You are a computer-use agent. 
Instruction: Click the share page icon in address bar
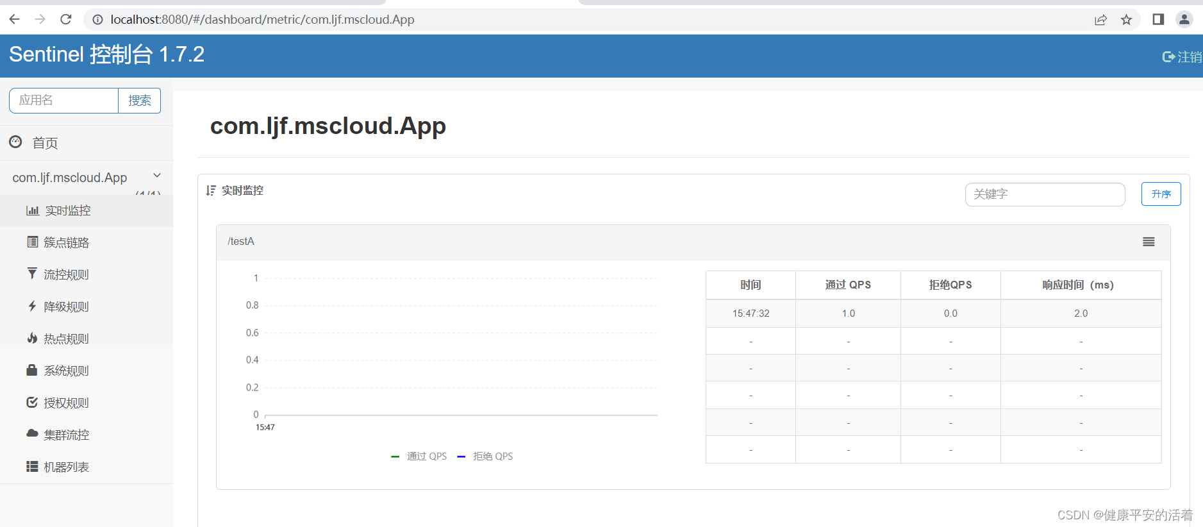pos(1100,20)
